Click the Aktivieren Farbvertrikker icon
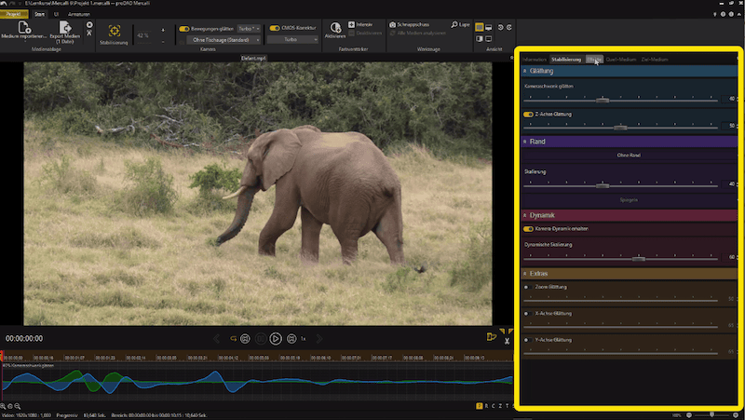745x420 pixels. pos(335,28)
